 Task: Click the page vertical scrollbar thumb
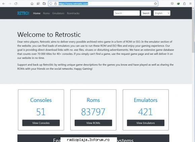click(x=193, y=31)
